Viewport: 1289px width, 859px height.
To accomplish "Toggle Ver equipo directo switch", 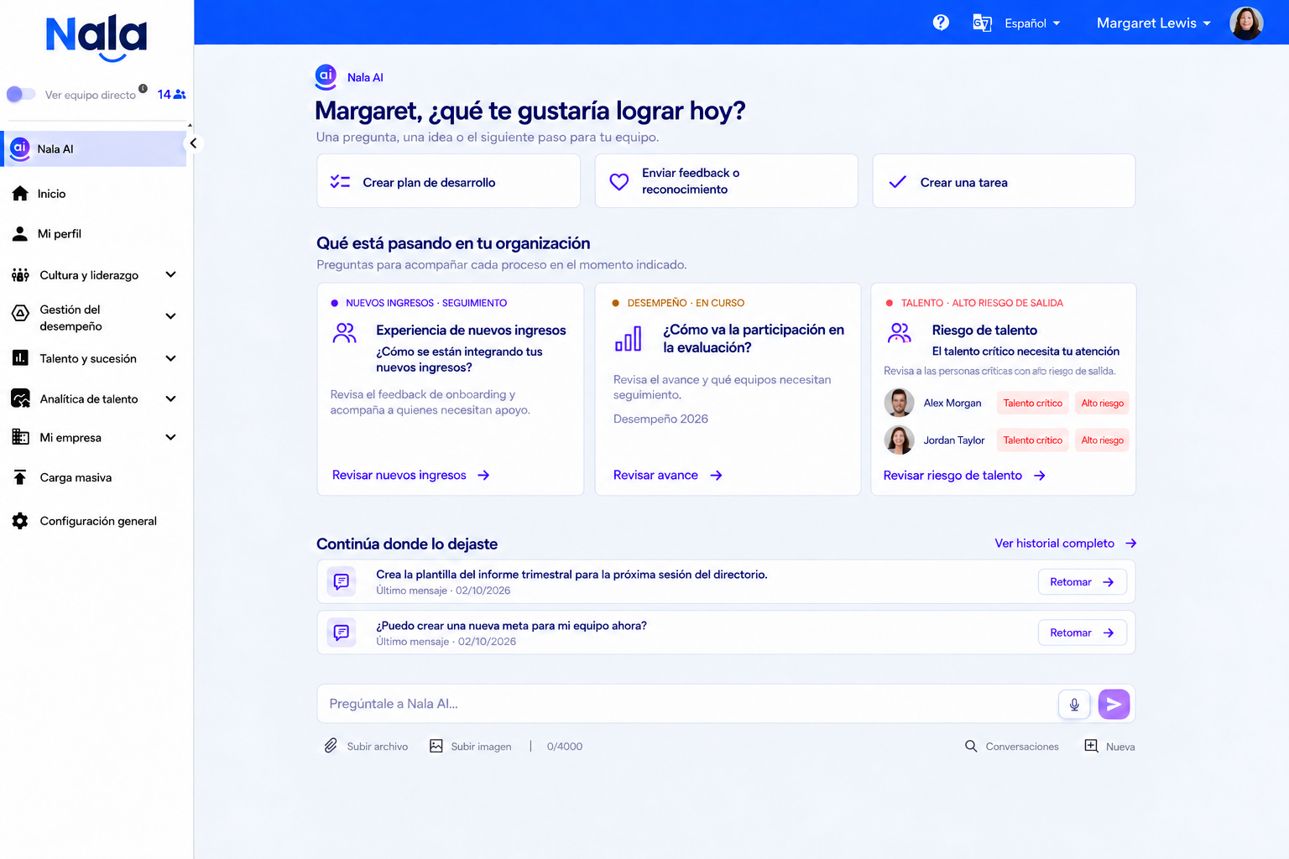I will tap(21, 94).
